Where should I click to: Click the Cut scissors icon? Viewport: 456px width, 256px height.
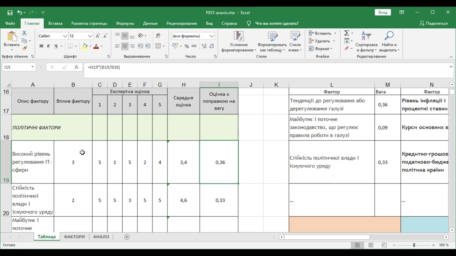tap(25, 33)
